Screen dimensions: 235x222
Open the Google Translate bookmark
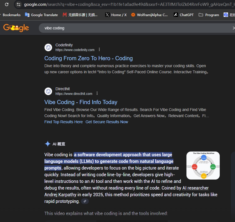pos(41,15)
